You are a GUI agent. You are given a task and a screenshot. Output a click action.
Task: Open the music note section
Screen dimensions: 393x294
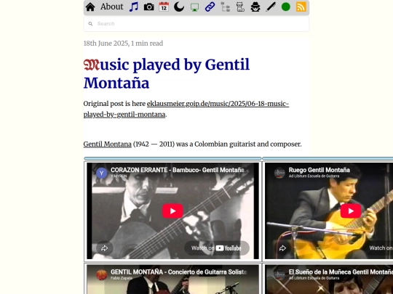[134, 7]
